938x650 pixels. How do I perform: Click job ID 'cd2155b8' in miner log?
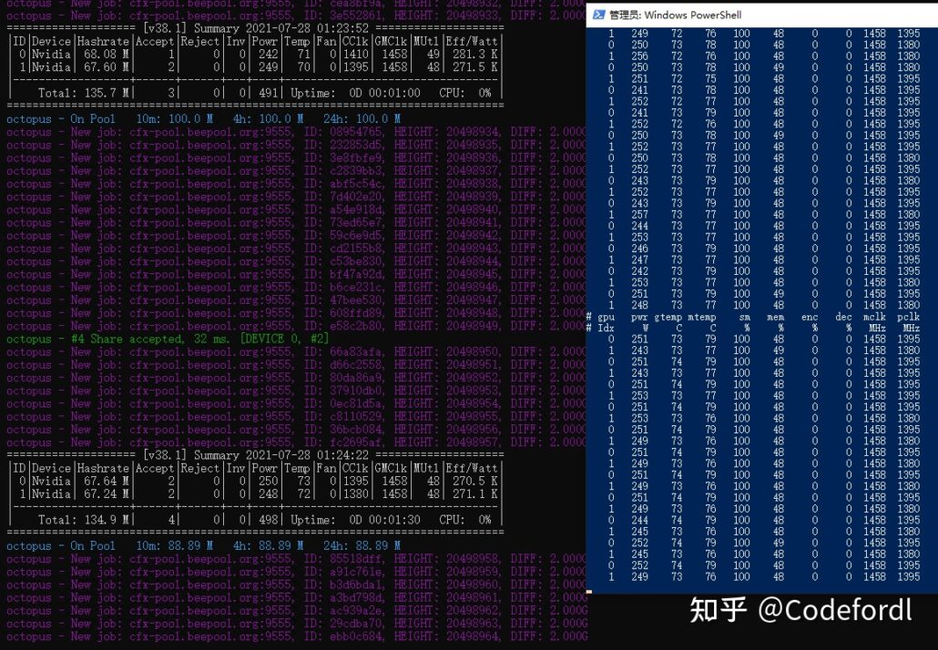(355, 249)
